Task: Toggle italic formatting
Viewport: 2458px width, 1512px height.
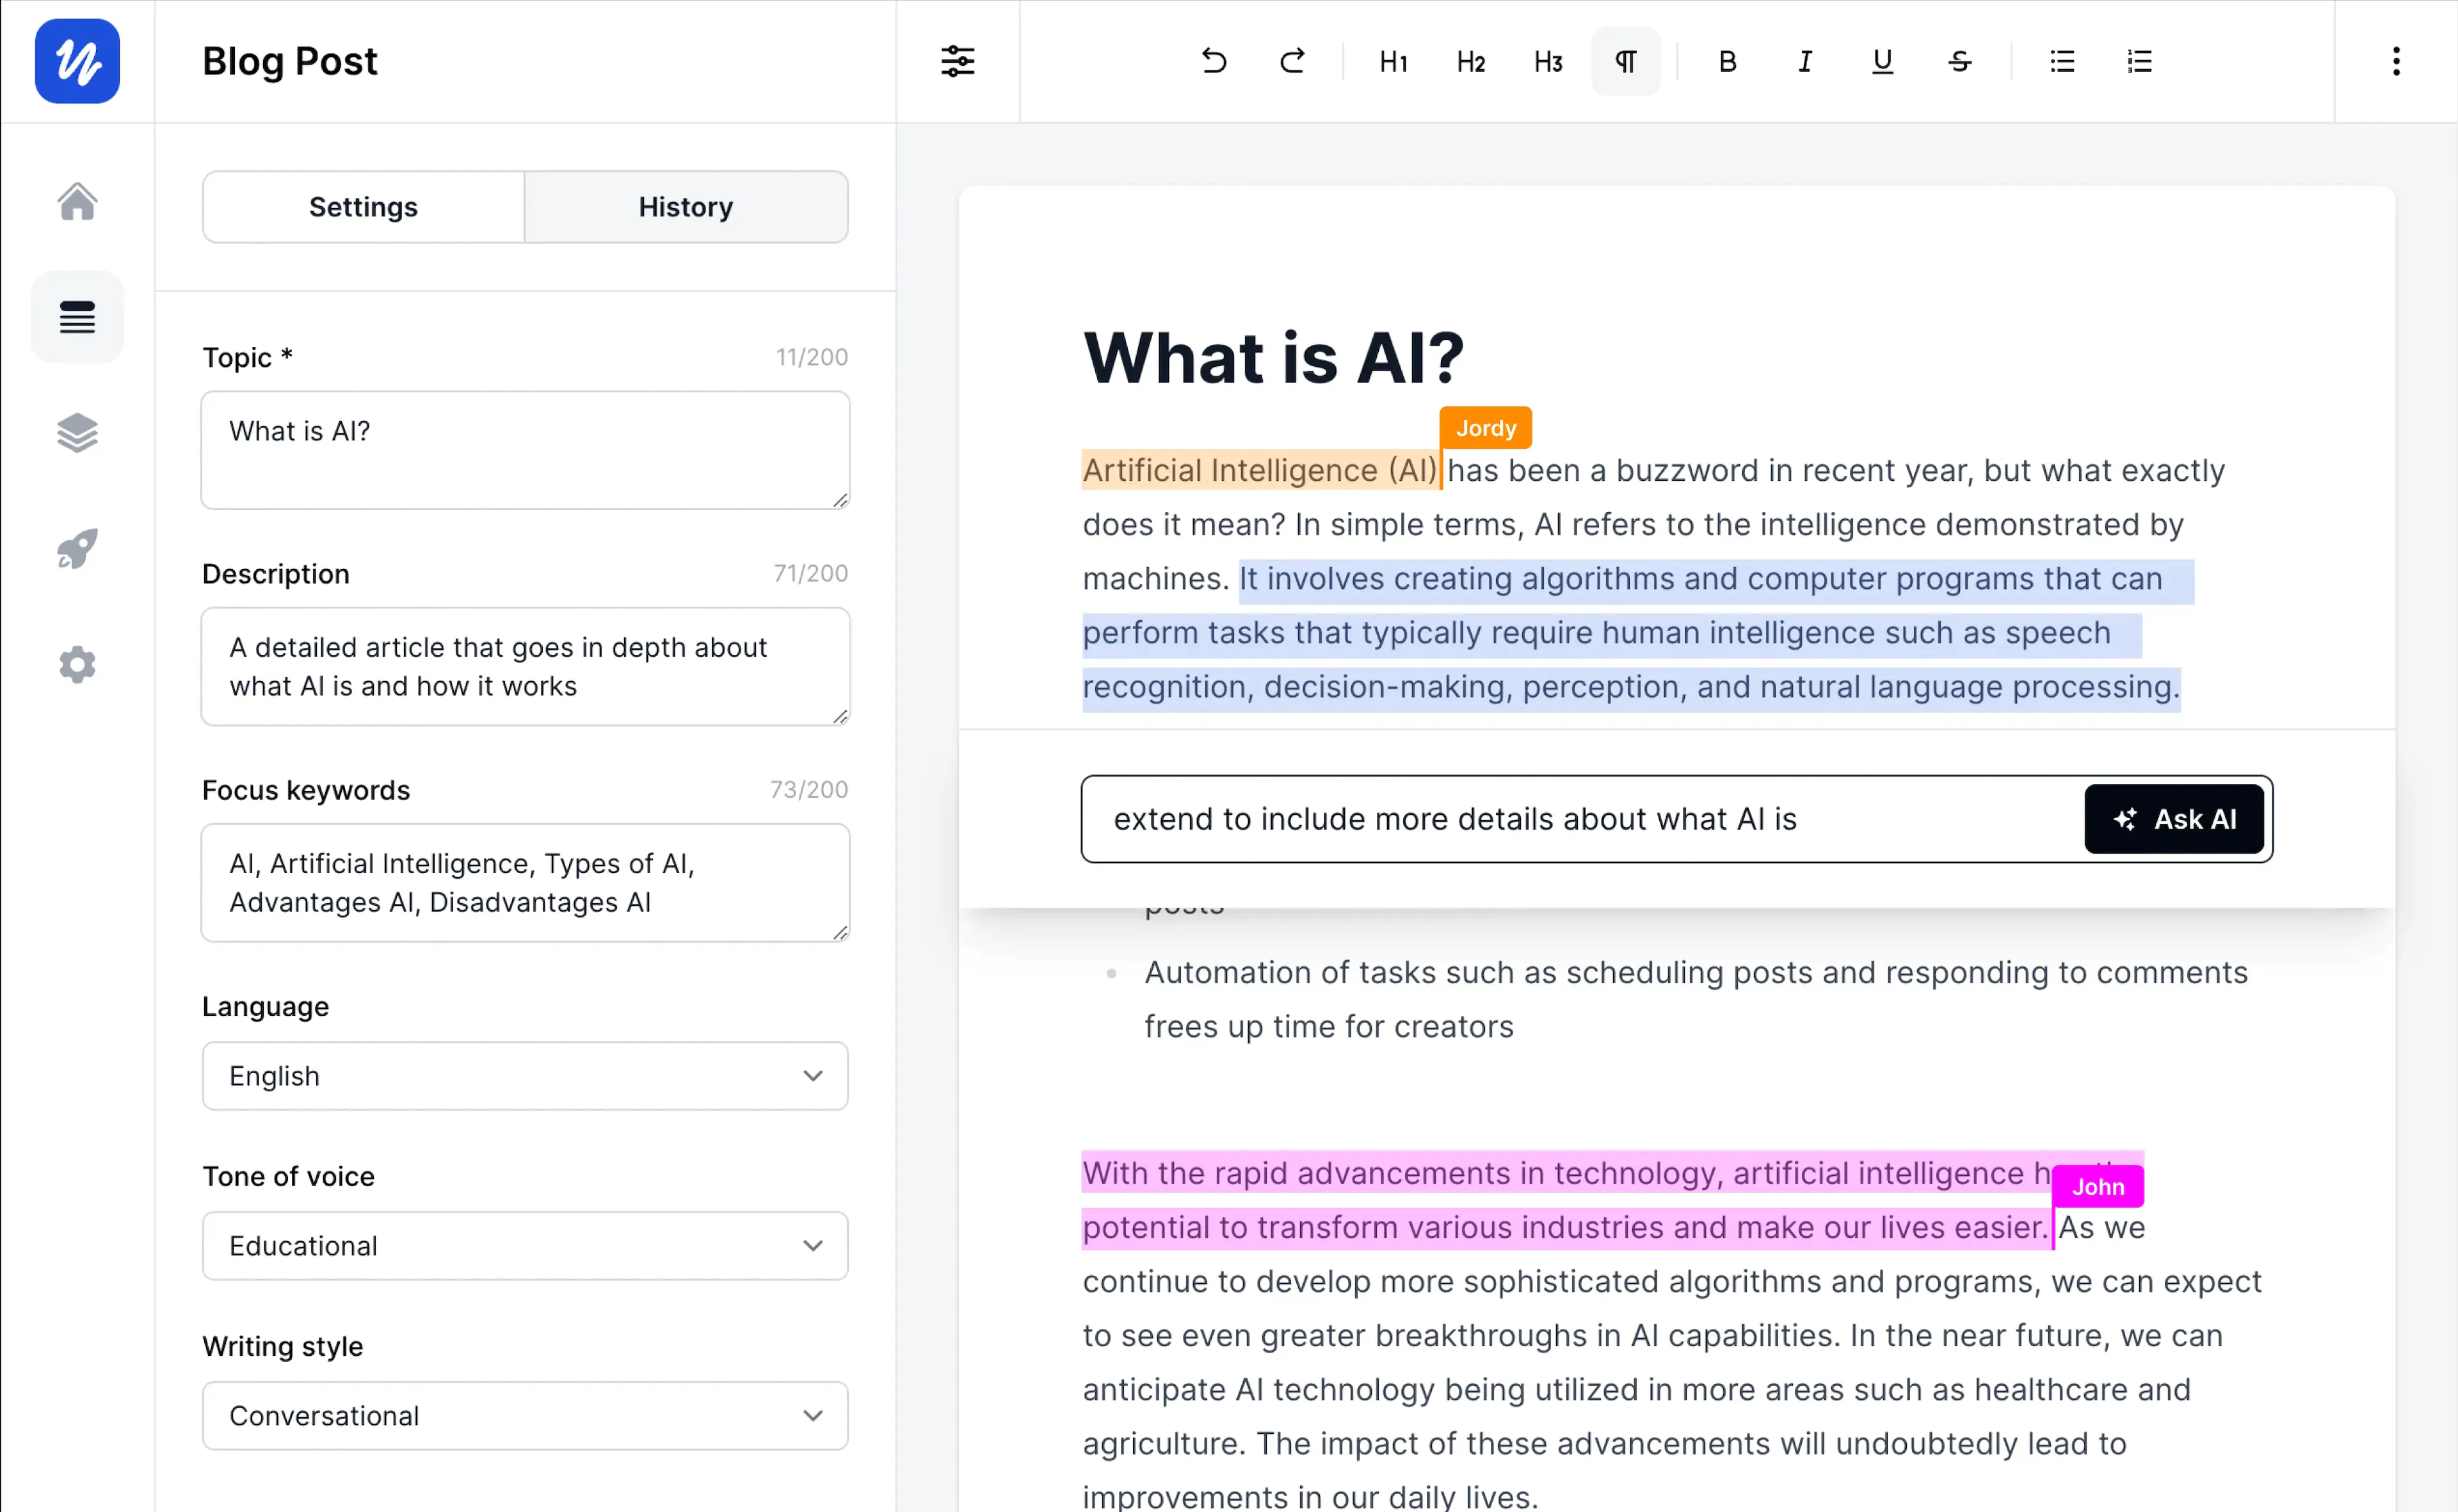Action: click(1804, 61)
